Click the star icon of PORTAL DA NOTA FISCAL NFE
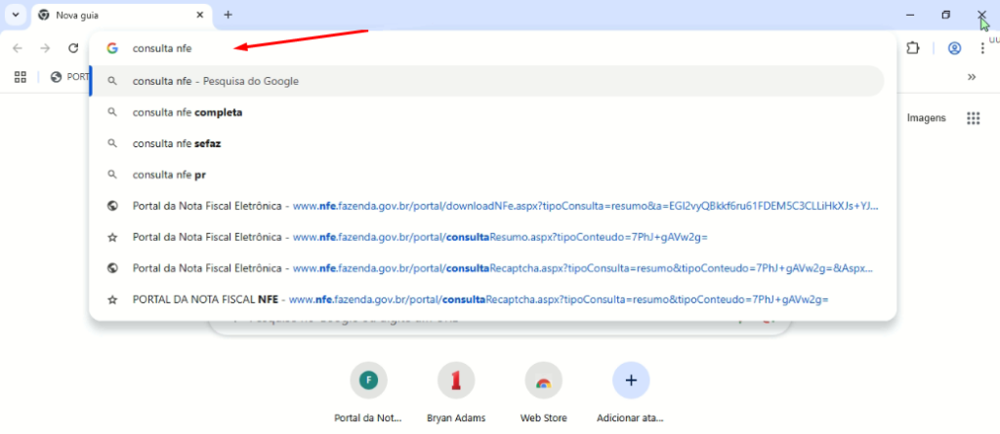Viewport: 1000px width, 434px height. click(x=112, y=298)
